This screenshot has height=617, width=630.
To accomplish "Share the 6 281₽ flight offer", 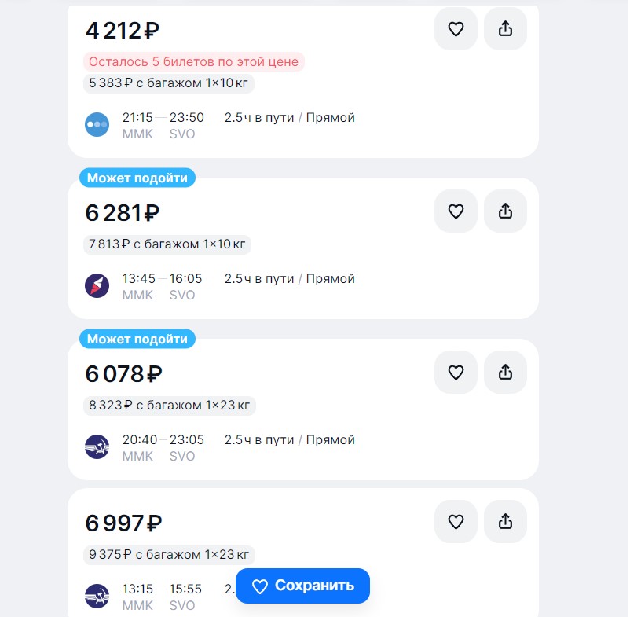I will pos(505,211).
